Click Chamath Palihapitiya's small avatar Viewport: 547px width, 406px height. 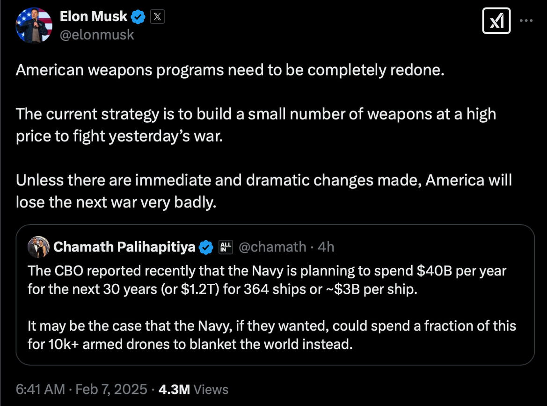coord(38,247)
